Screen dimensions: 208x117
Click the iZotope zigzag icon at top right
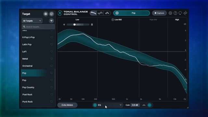pyautogui.click(x=185, y=13)
